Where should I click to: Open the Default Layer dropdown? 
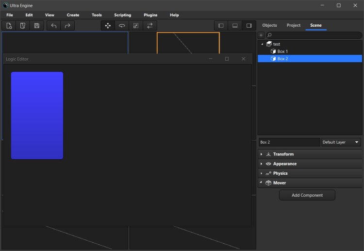click(x=341, y=142)
